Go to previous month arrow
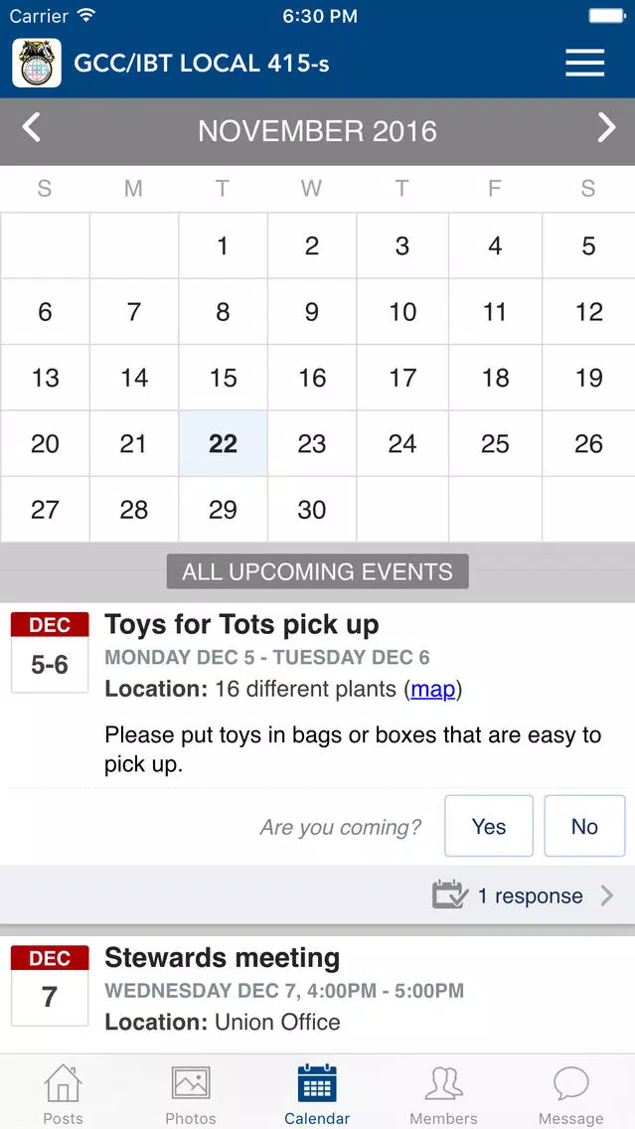Screen dimensions: 635x1129 [31, 128]
